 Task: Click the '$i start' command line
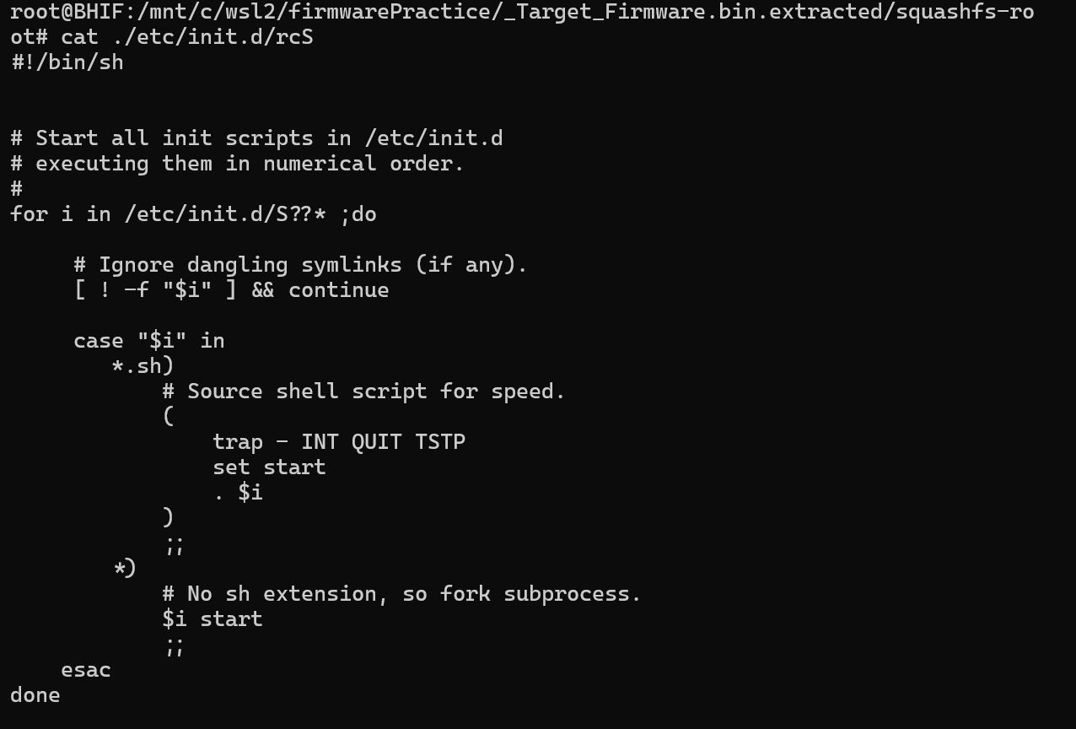[x=213, y=619]
